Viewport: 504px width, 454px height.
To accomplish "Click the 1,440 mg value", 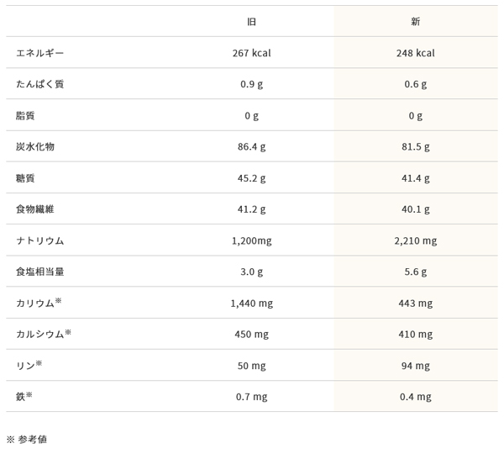I will [x=251, y=303].
